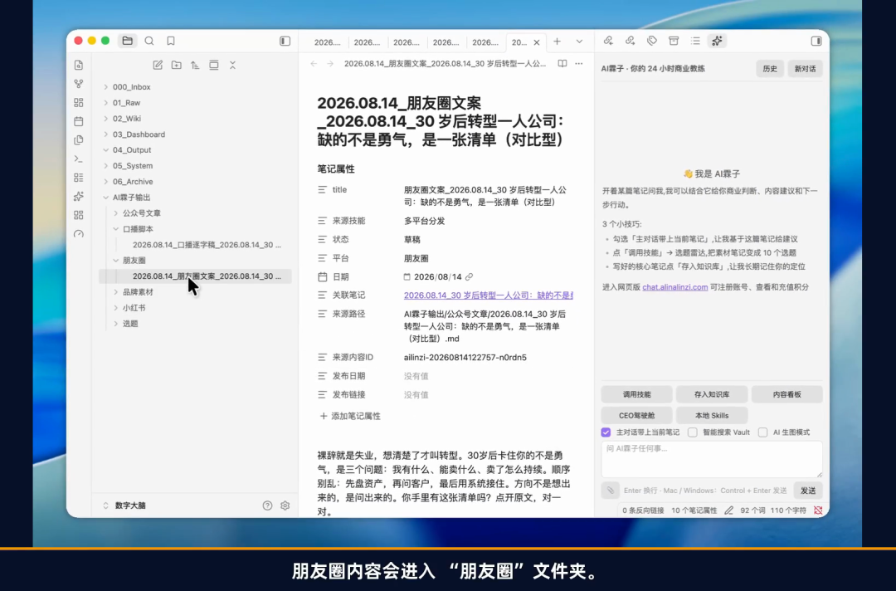Expand the 公众号文章 folder
Screen dimensions: 896x591
(142, 213)
